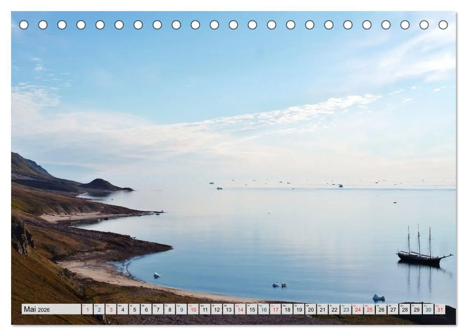467x336 pixels.
Task: Click date cell 27
Action: pos(393,309)
